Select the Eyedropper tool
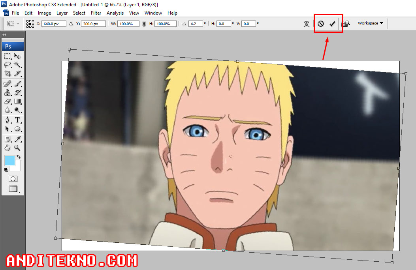The width and height of the screenshot is (416, 270). [x=17, y=139]
